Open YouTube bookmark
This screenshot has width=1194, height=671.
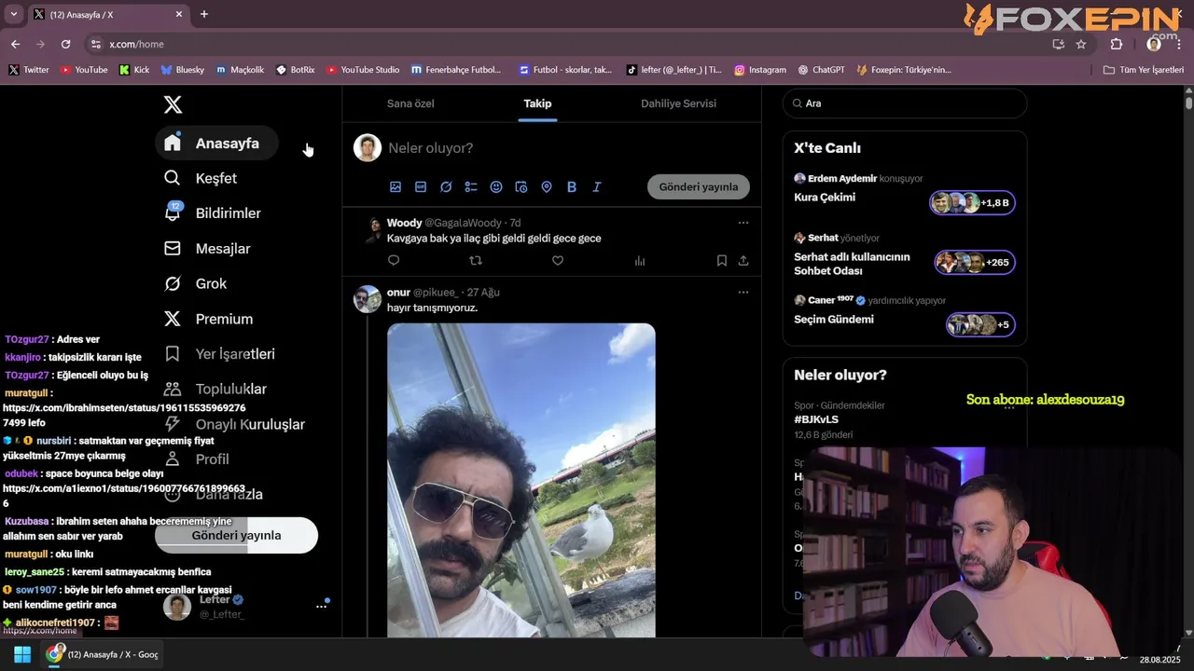[83, 70]
